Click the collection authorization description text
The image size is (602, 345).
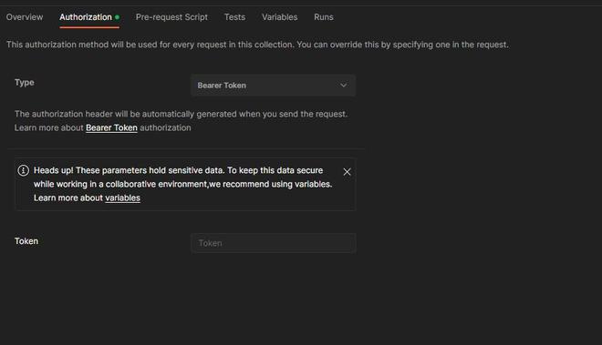coord(257,45)
